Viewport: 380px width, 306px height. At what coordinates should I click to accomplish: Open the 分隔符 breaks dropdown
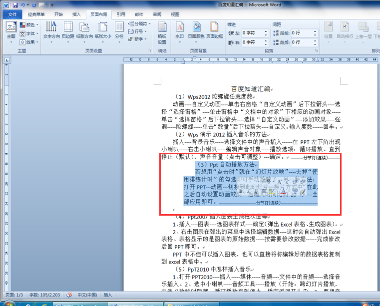[x=139, y=24]
